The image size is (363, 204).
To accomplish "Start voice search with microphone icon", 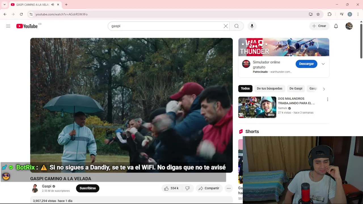I will point(252,26).
